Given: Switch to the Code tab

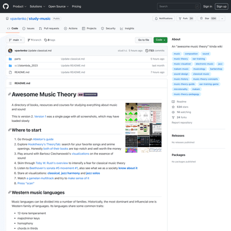Looking at the screenshot, I should click(x=13, y=28).
